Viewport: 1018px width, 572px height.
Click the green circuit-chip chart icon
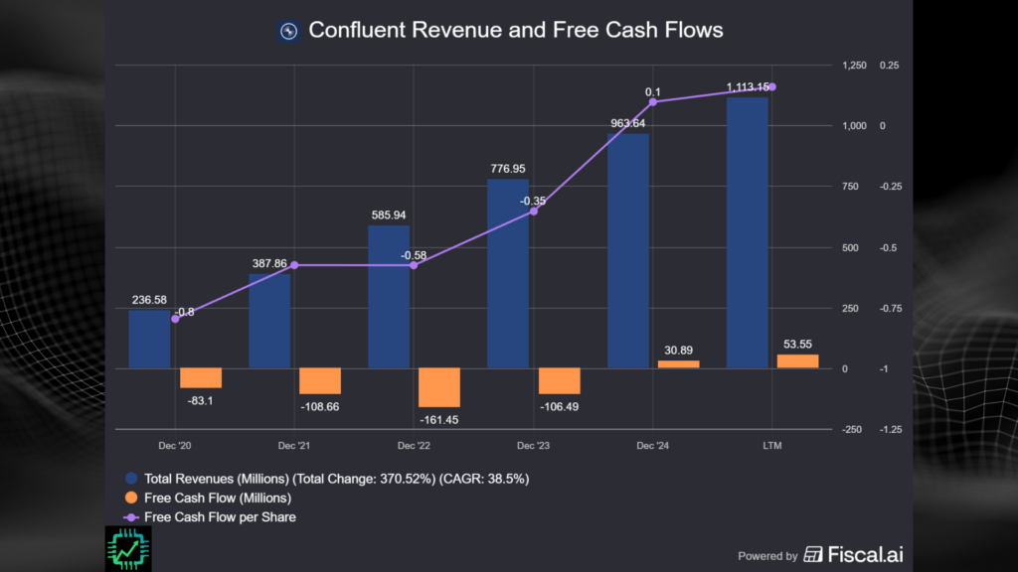click(127, 547)
